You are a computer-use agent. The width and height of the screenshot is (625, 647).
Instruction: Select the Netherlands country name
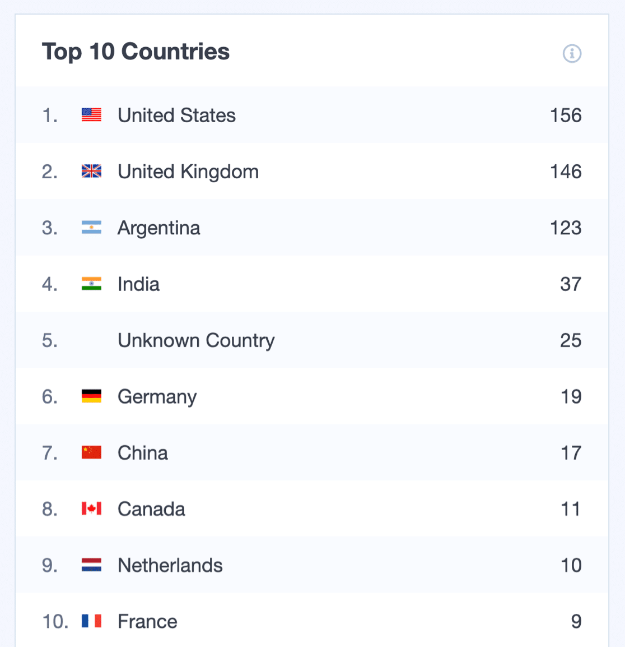point(170,565)
